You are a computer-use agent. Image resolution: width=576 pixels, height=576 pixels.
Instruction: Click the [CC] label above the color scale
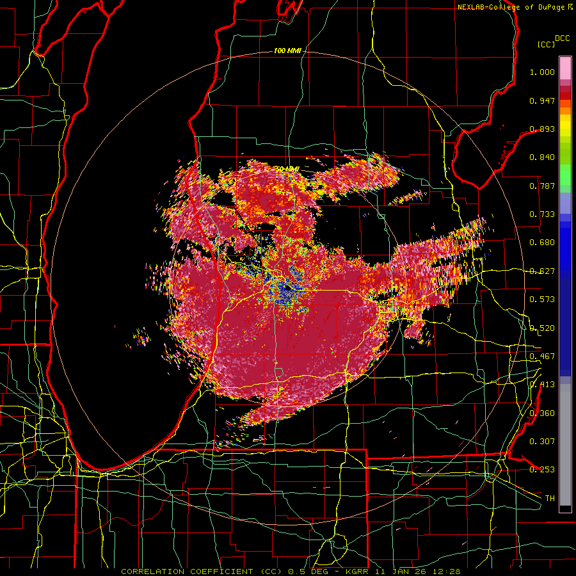pos(547,44)
